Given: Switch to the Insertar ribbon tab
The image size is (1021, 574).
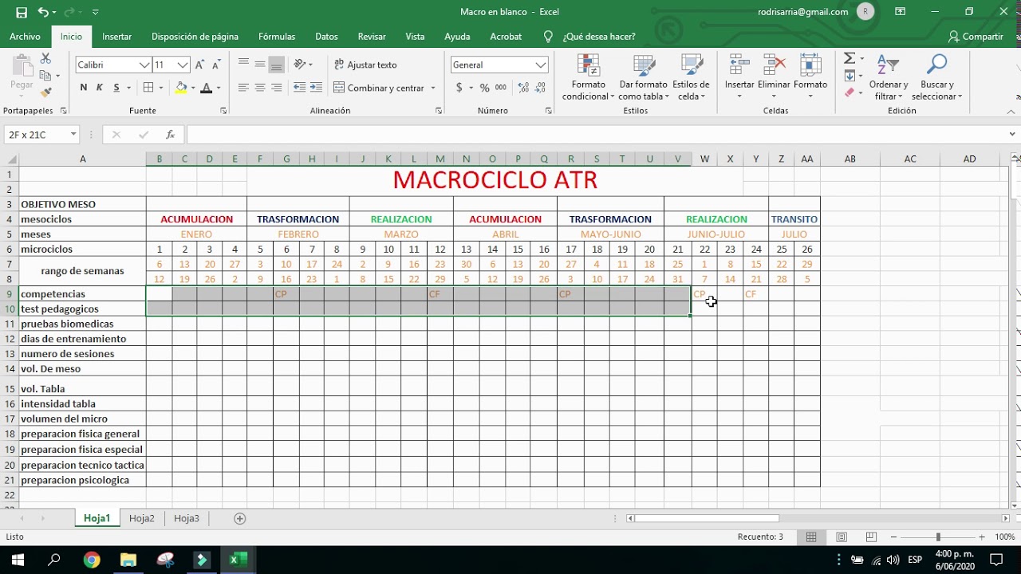Looking at the screenshot, I should coord(117,37).
